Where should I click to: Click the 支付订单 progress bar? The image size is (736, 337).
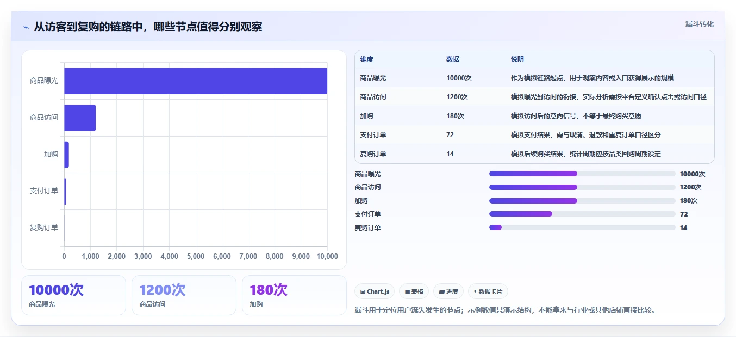click(x=582, y=214)
